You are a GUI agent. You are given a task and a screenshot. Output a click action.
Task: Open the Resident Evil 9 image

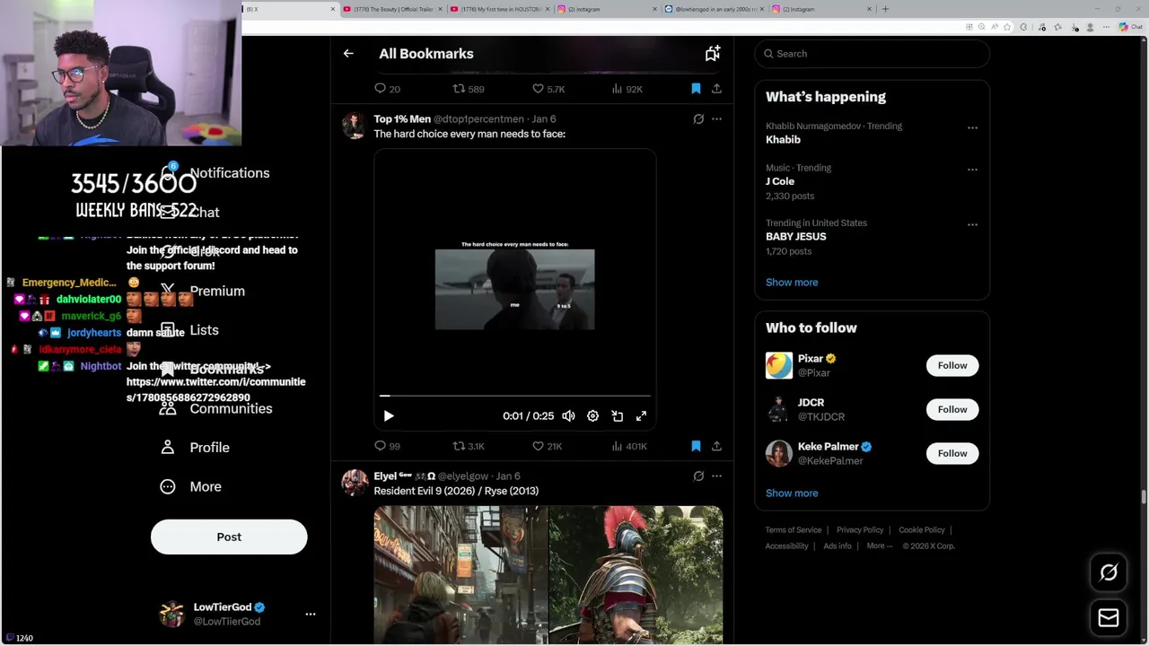[460, 575]
